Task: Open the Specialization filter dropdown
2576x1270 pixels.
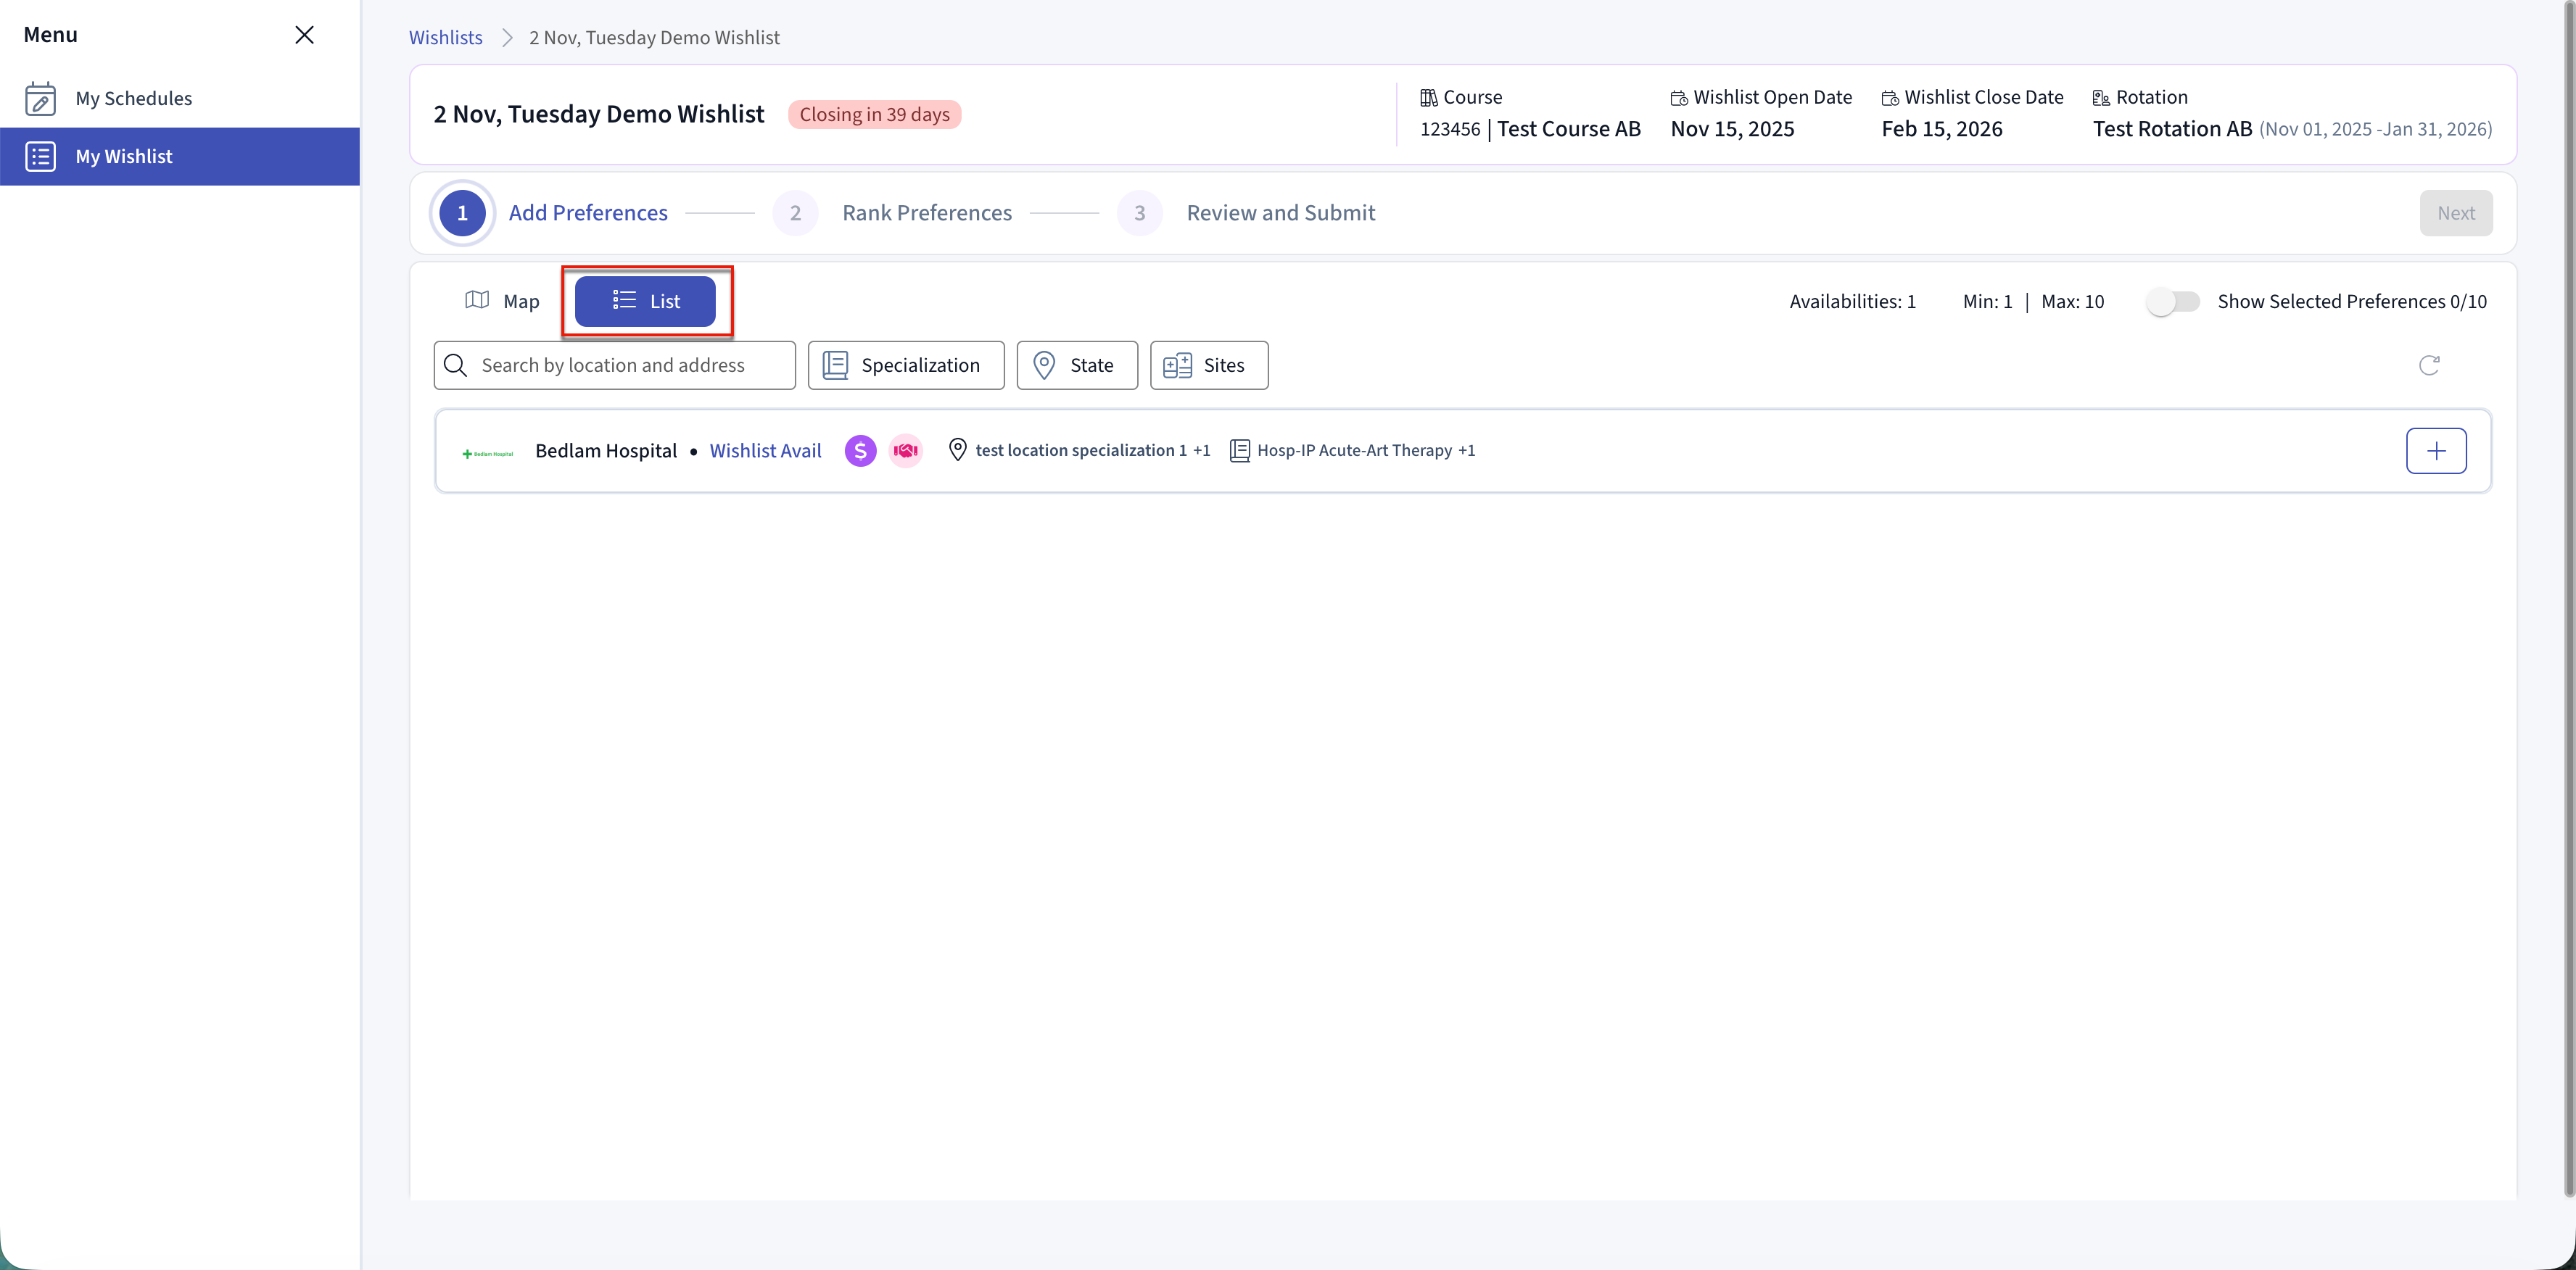Action: [x=905, y=366]
